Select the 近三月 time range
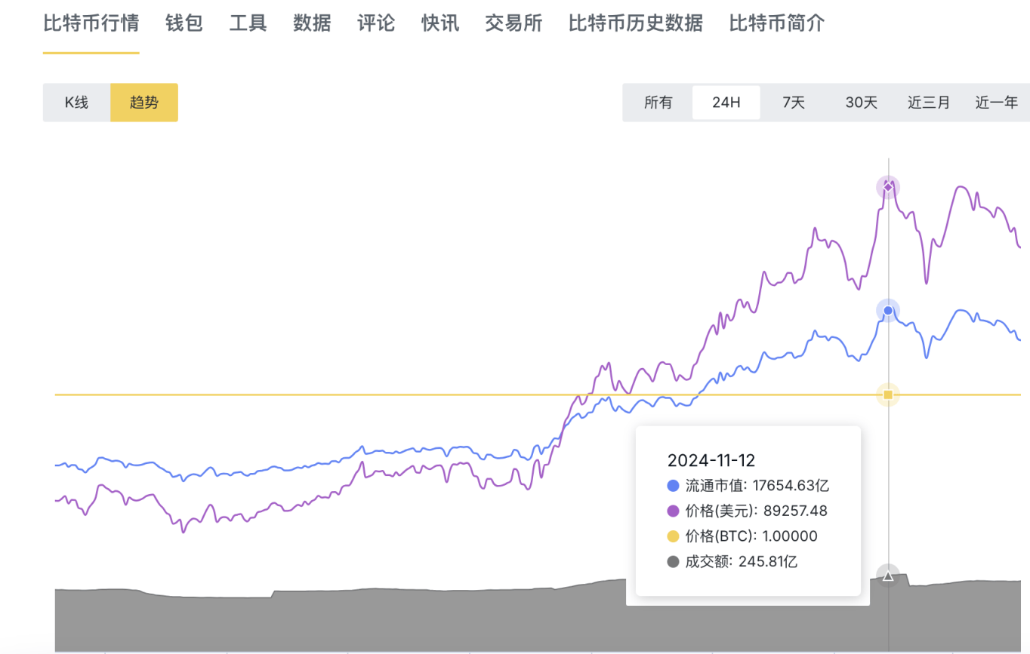The width and height of the screenshot is (1030, 654). (929, 103)
